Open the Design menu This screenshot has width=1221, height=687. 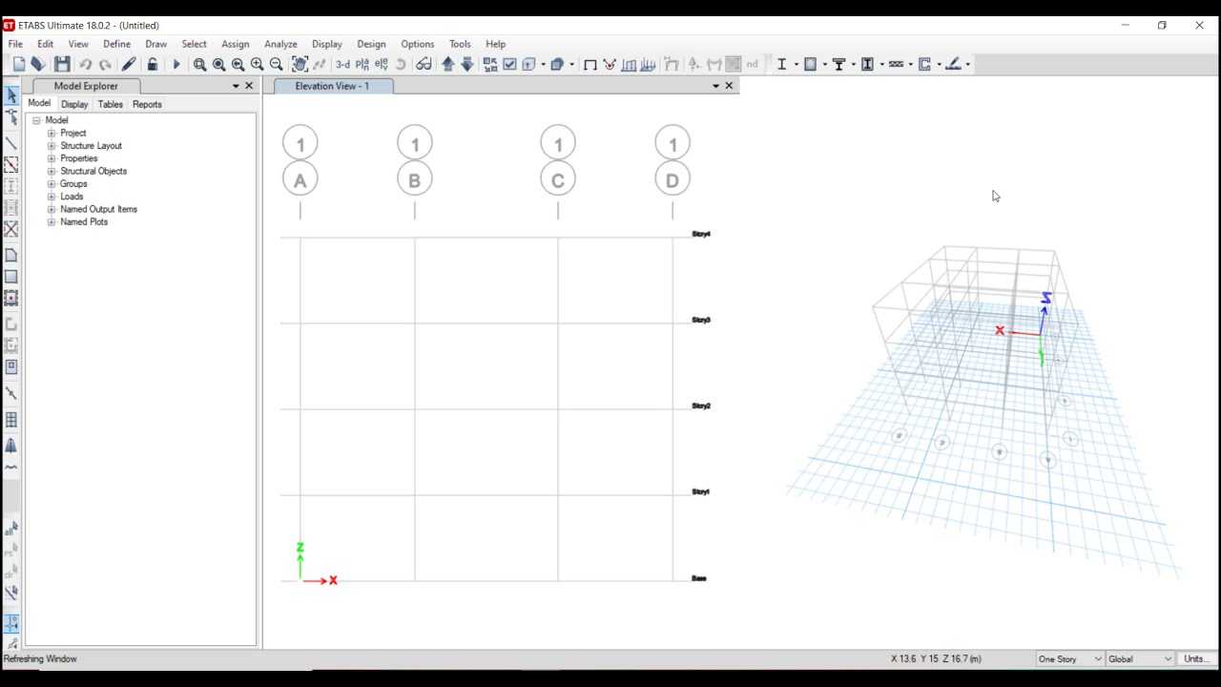coord(371,44)
